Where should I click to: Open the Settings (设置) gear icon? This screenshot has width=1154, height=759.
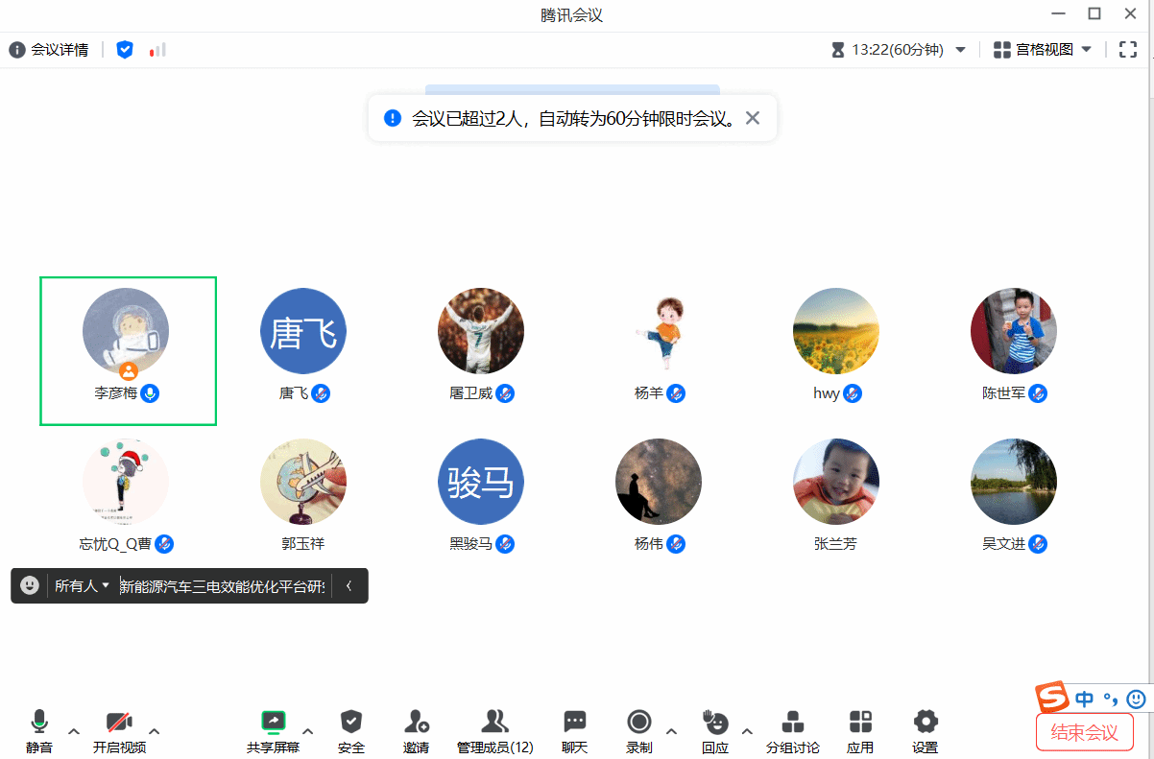[925, 723]
